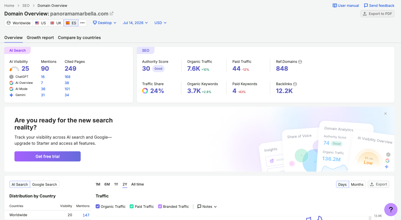Switch distribution to AI Search toggle
The image size is (401, 220).
[20, 184]
